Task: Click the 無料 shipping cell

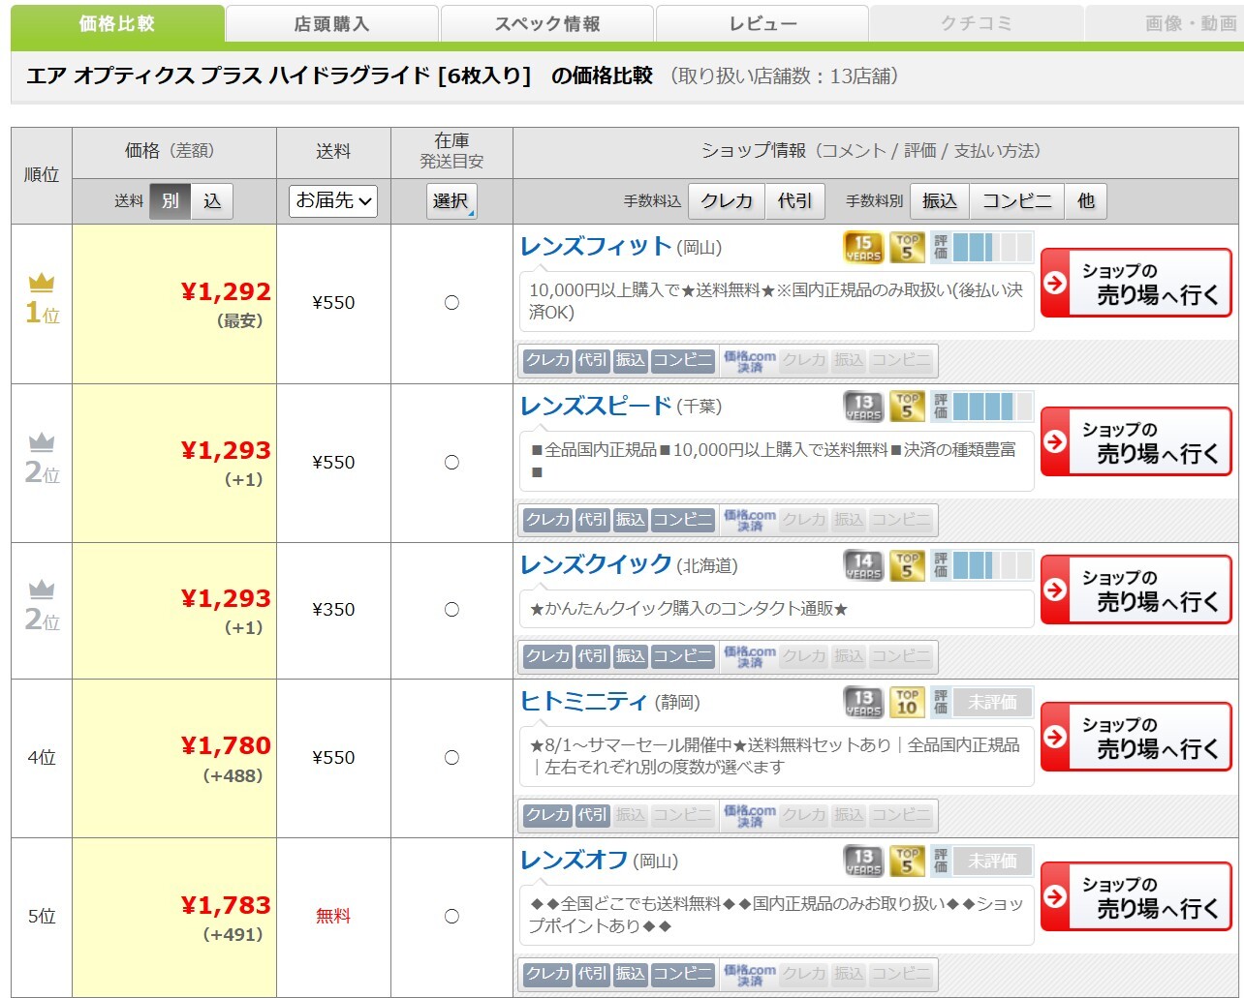Action: point(333,916)
